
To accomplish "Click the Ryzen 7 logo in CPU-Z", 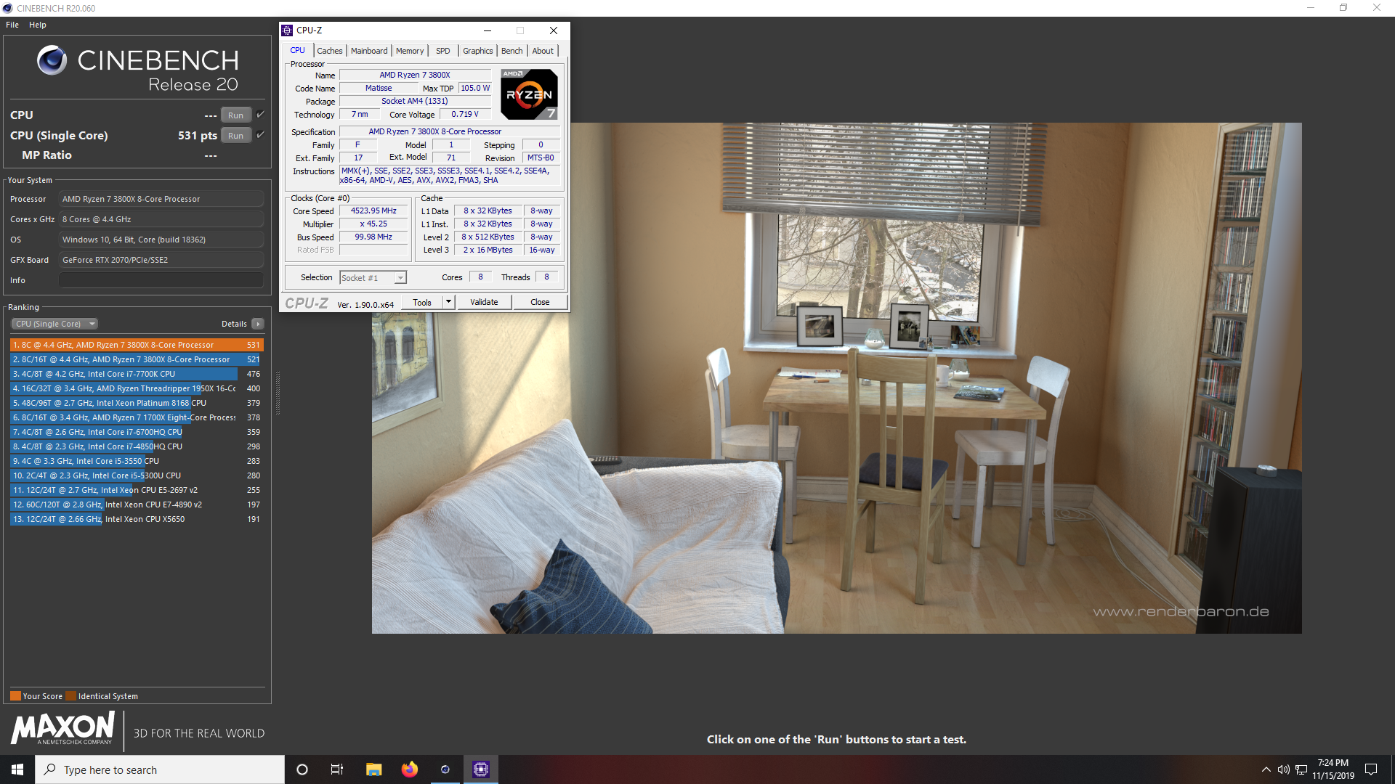I will click(530, 94).
